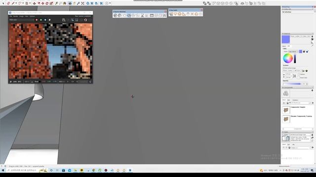Toggle green channel in frame buffer

(x=41, y=20)
